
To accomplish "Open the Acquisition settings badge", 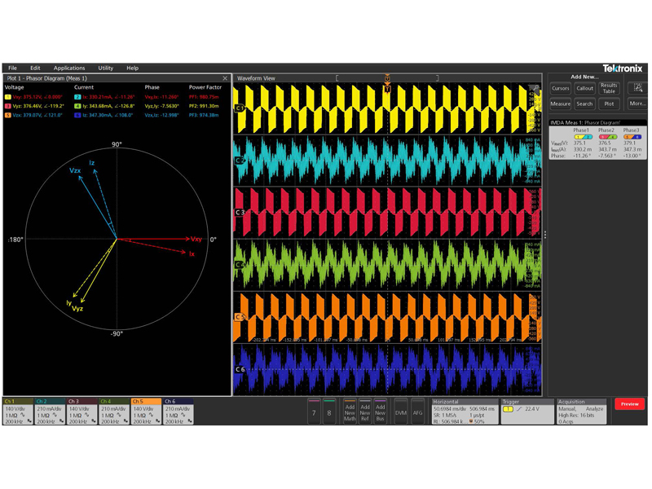I will pyautogui.click(x=581, y=412).
